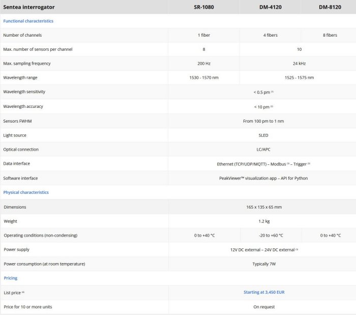356x315 pixels.
Task: Click the LC/APC optical connection value
Action: 263,150
